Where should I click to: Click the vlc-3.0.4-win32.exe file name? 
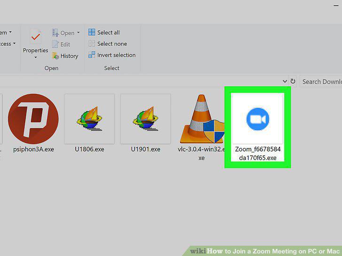pos(202,153)
